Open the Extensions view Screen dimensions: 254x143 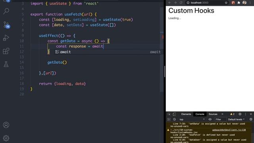point(6,51)
